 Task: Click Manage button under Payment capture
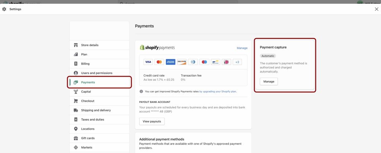269,81
